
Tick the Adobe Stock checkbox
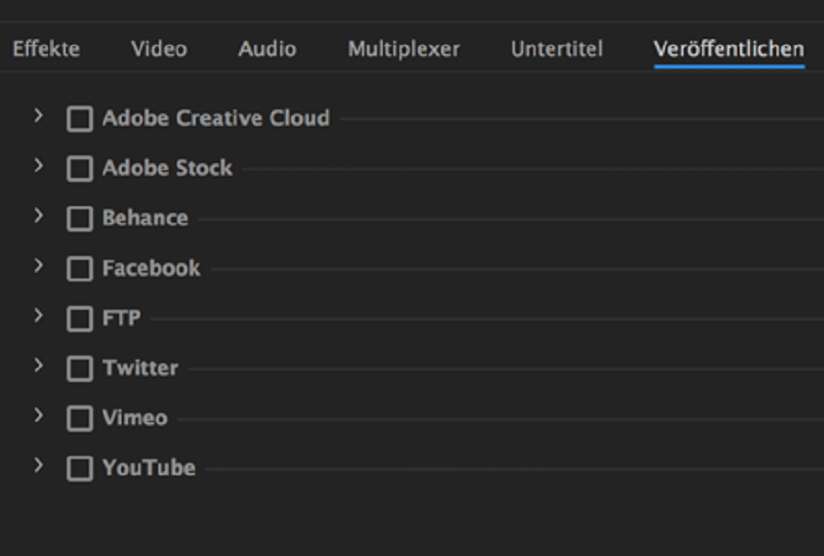coord(79,169)
